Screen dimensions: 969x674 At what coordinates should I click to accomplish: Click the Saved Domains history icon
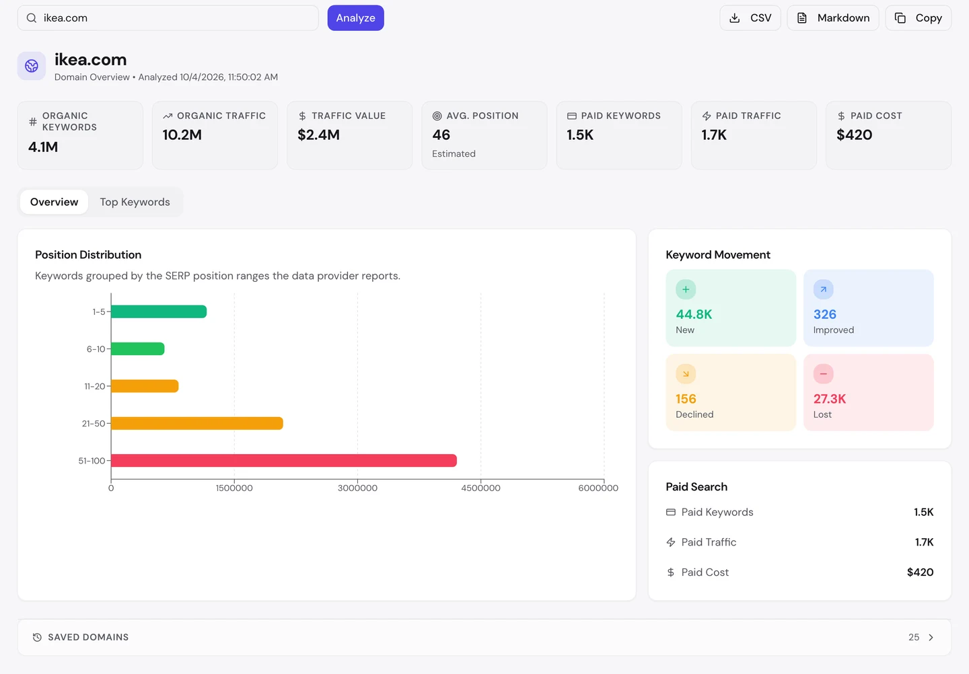38,638
